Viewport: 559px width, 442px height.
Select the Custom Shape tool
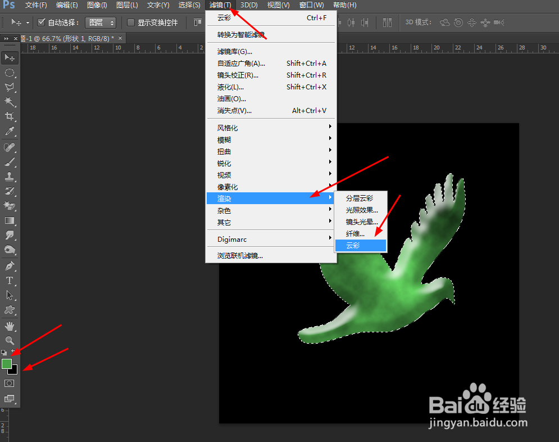pyautogui.click(x=10, y=310)
